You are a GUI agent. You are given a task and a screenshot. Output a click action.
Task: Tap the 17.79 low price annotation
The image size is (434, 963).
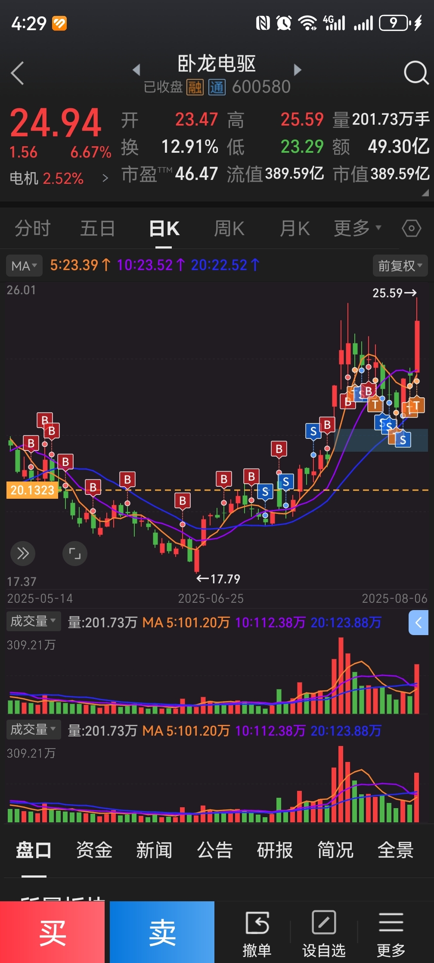click(218, 579)
